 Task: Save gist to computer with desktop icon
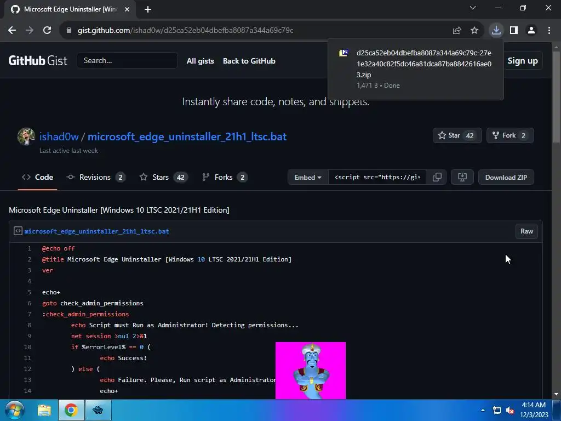coord(462,177)
